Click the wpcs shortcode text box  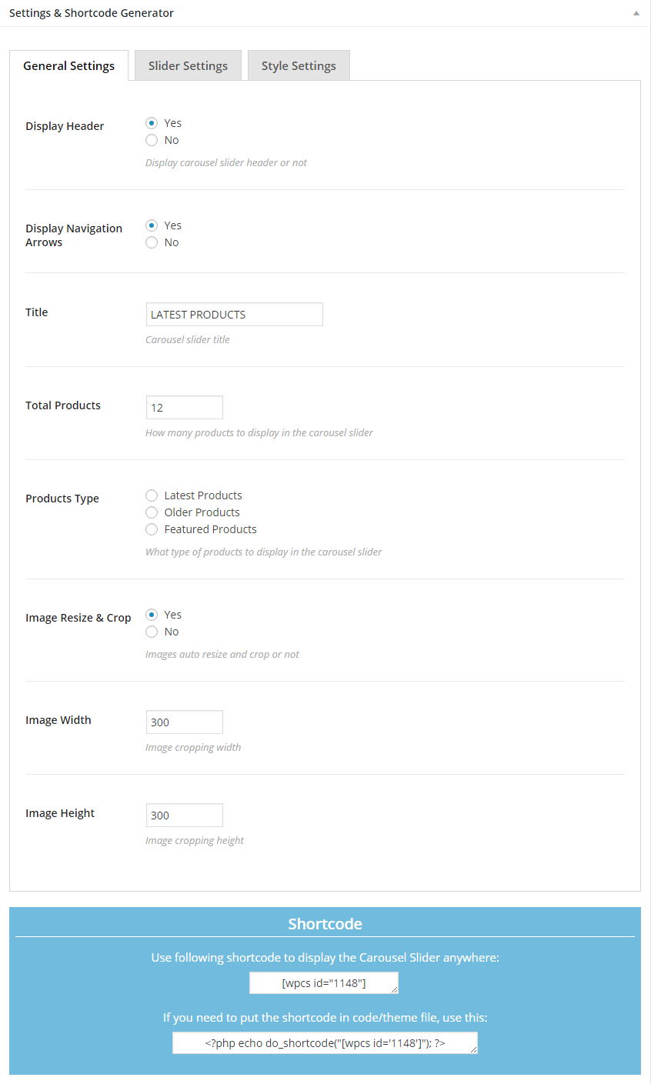pos(323,983)
